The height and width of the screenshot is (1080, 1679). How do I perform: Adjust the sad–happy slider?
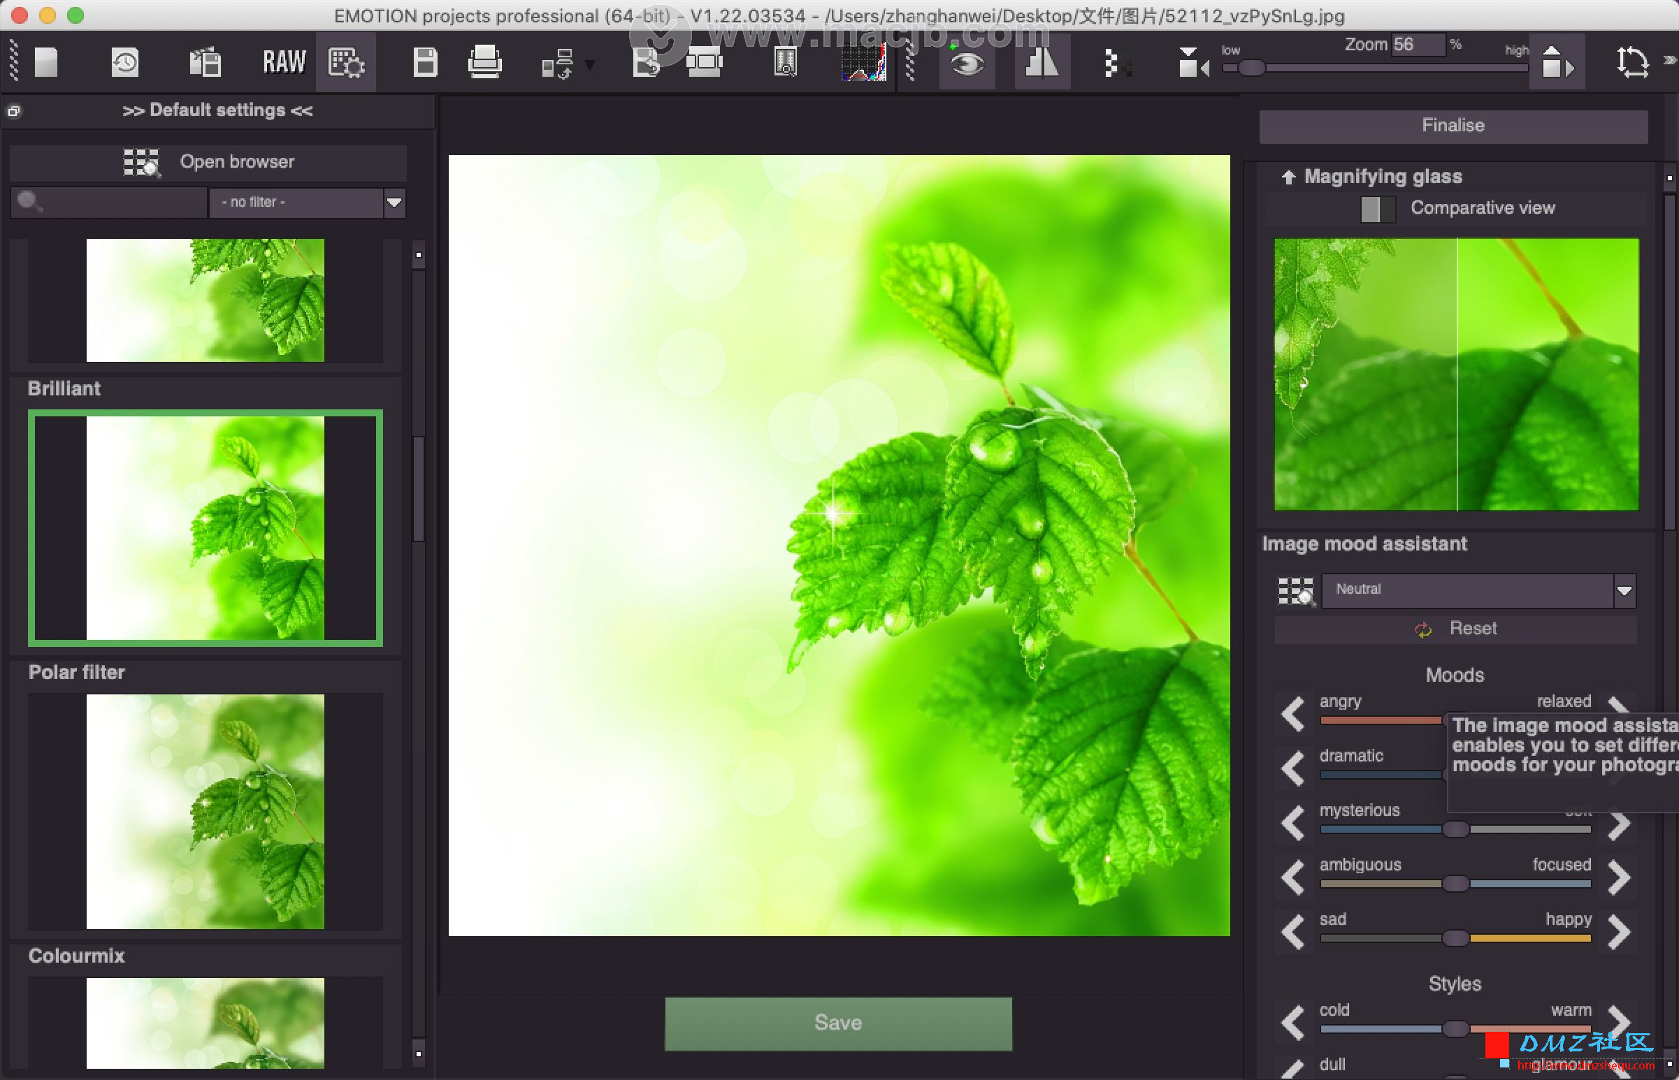pyautogui.click(x=1456, y=939)
